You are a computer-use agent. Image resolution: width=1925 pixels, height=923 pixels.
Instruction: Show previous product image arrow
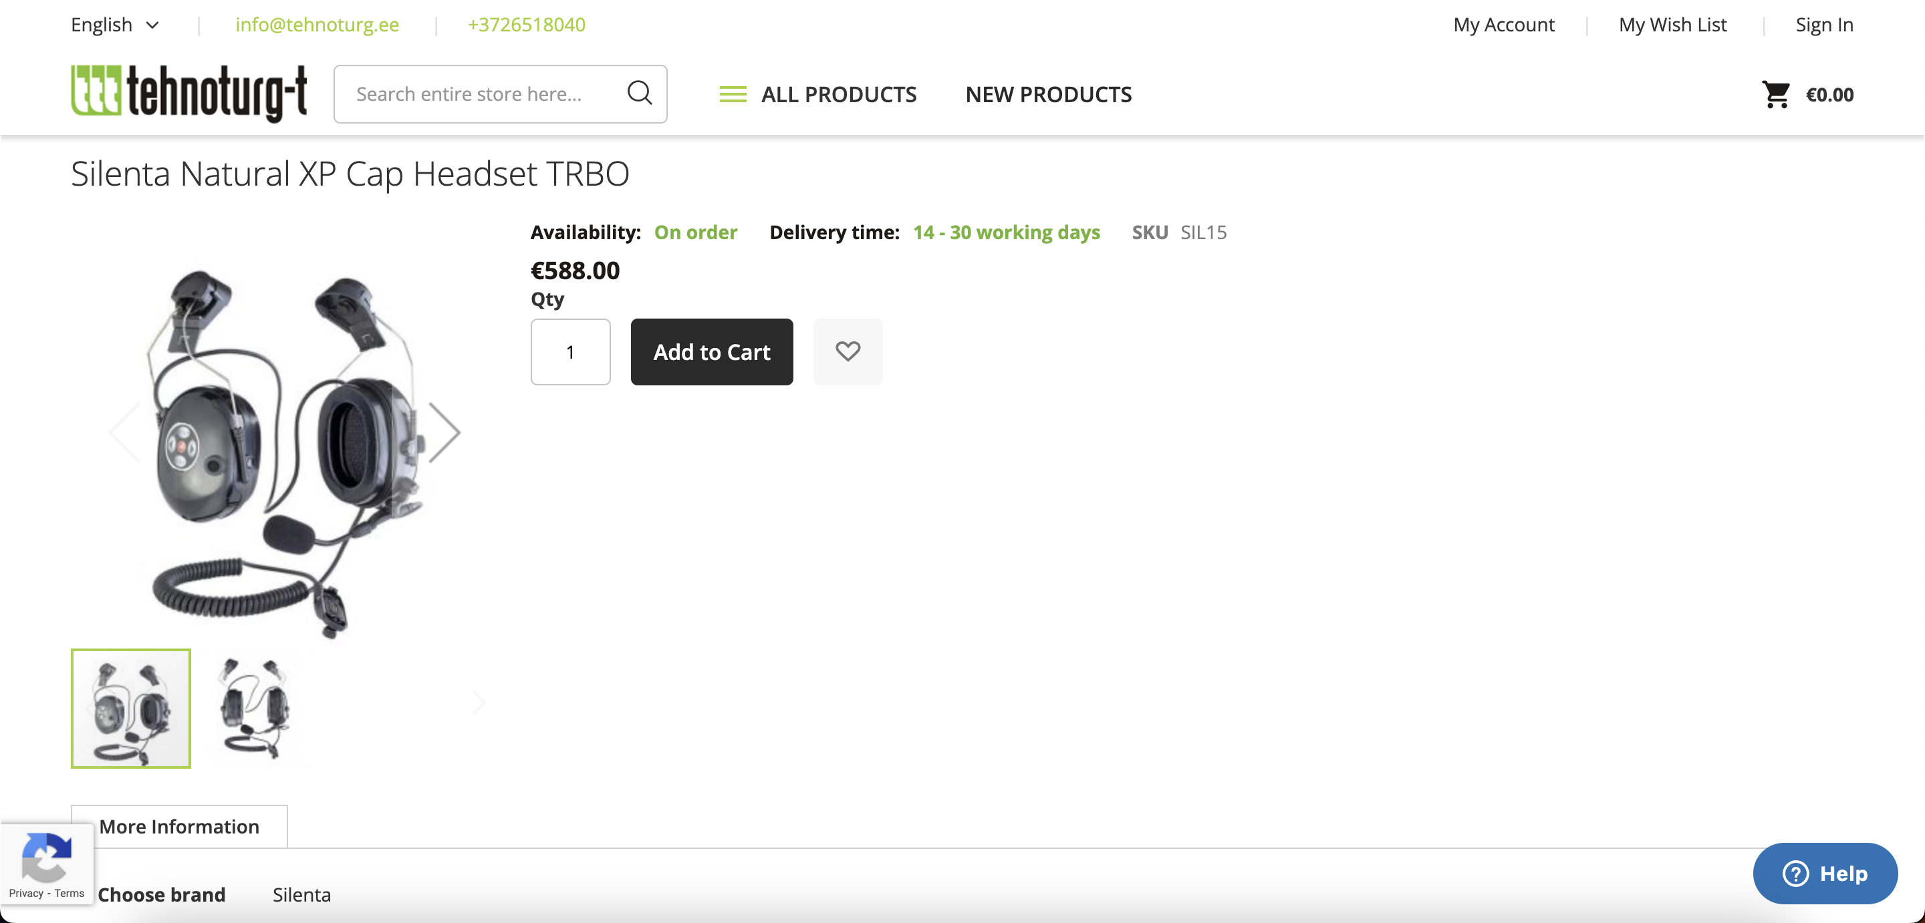pyautogui.click(x=125, y=431)
